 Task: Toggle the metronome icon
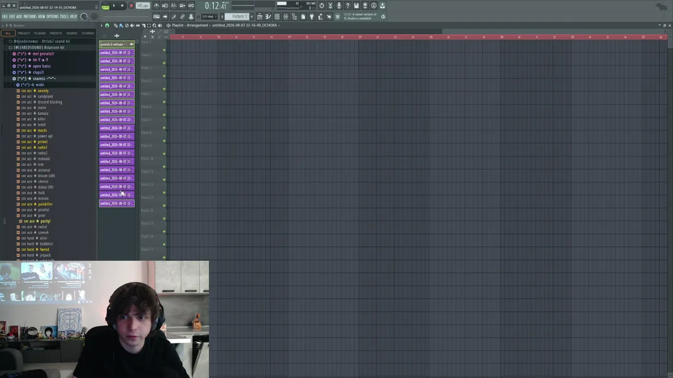point(156,6)
